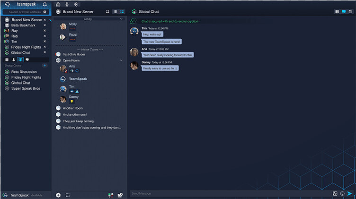Close the Global Chat sidebar entry
356x199 pixels.
click(x=44, y=52)
